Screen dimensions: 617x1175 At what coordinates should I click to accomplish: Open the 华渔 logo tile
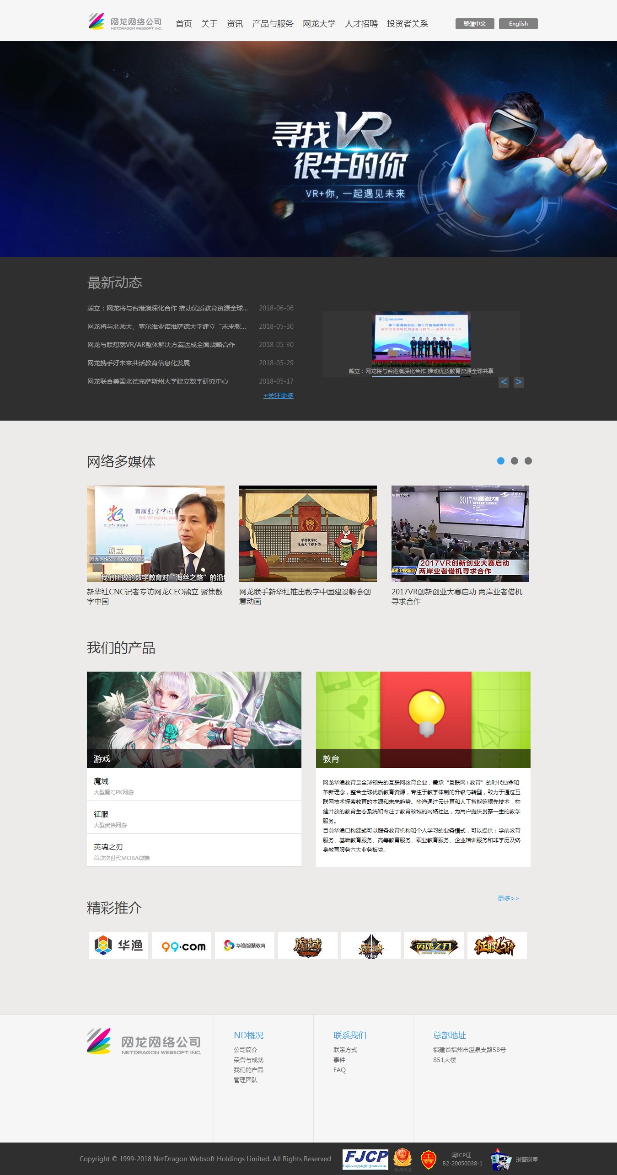pyautogui.click(x=118, y=945)
